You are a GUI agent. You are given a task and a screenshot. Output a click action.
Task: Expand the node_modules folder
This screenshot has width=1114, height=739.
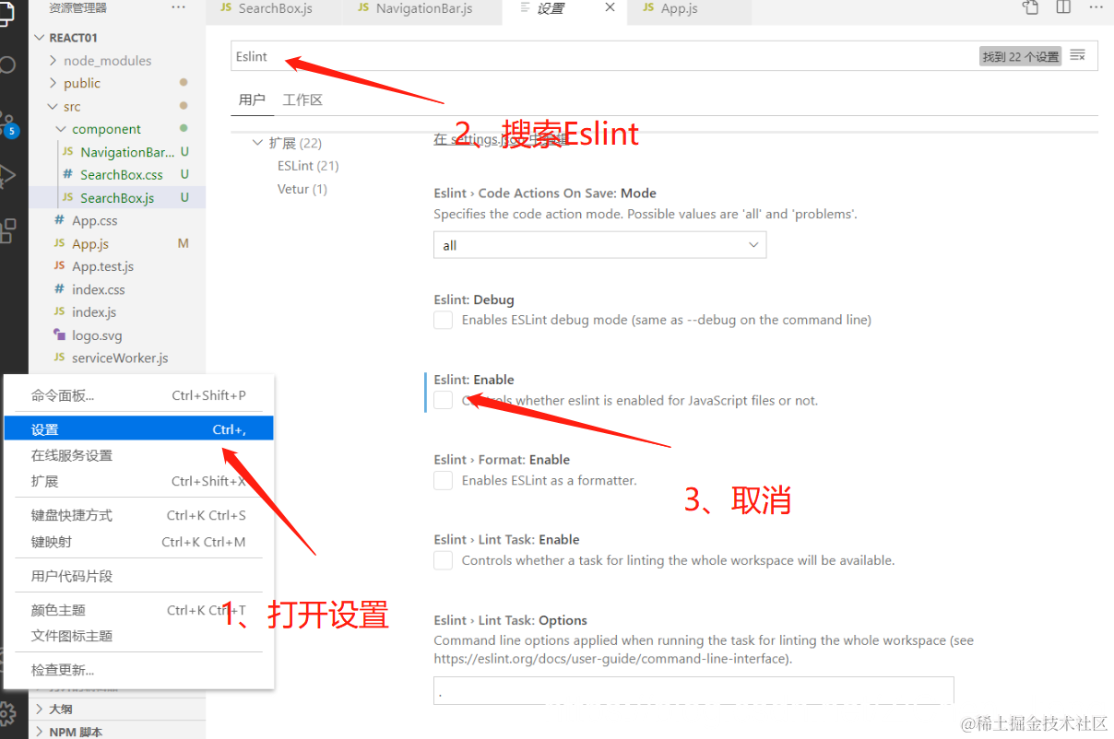click(107, 61)
